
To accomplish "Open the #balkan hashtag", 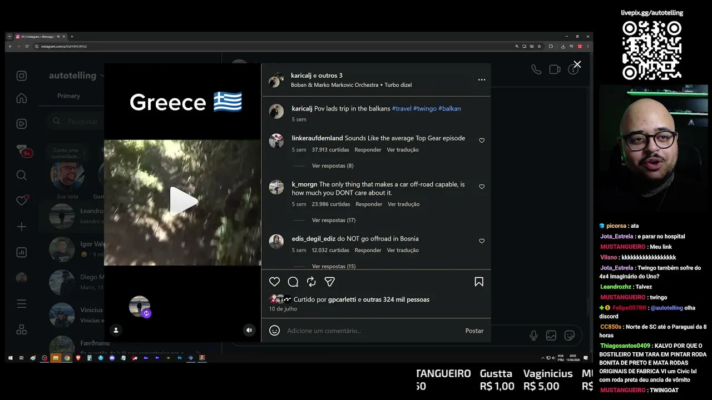I will tap(449, 108).
